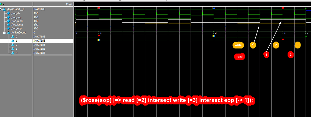The width and height of the screenshot is (311, 117).
Task: Select the thread 4 row
Action: [37, 53]
